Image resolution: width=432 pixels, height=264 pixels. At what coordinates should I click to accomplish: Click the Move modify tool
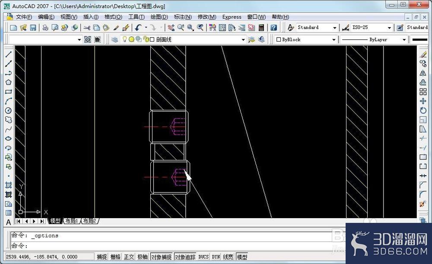423,101
